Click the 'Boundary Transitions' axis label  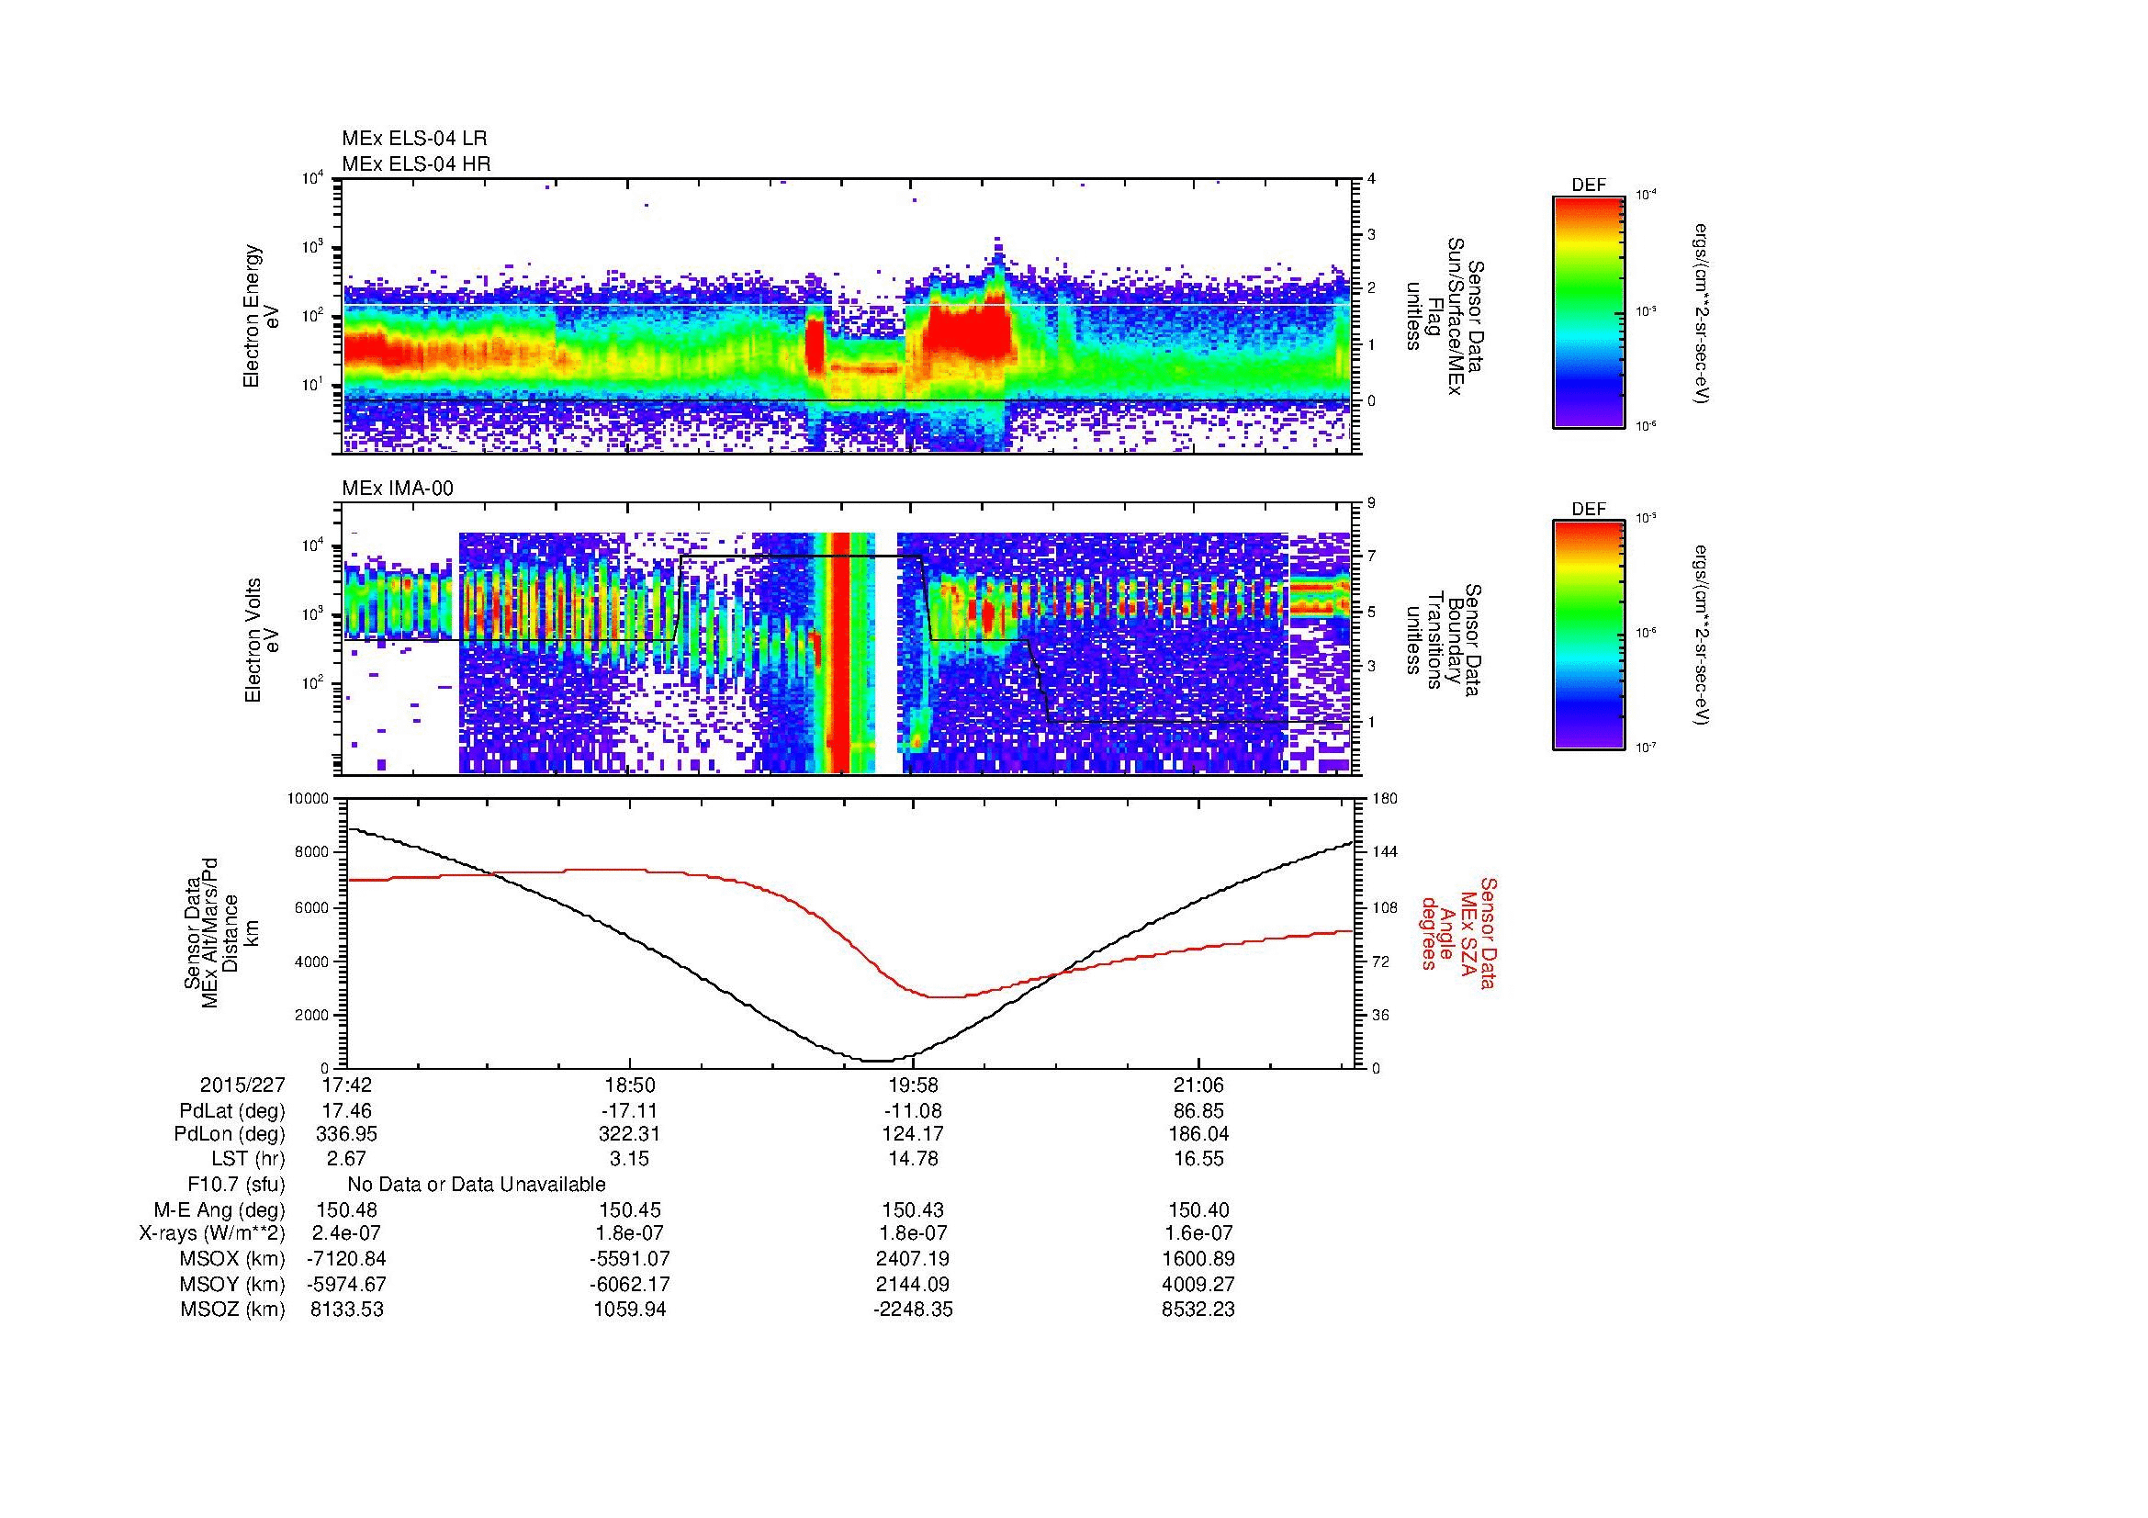point(1446,641)
